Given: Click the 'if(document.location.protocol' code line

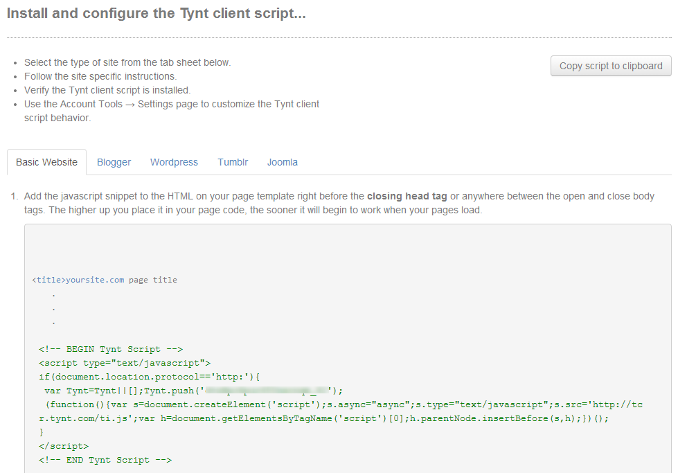Looking at the screenshot, I should tap(150, 377).
